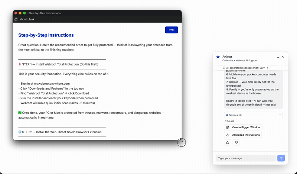Click the thumbs down feedback icon

pyautogui.click(x=236, y=142)
